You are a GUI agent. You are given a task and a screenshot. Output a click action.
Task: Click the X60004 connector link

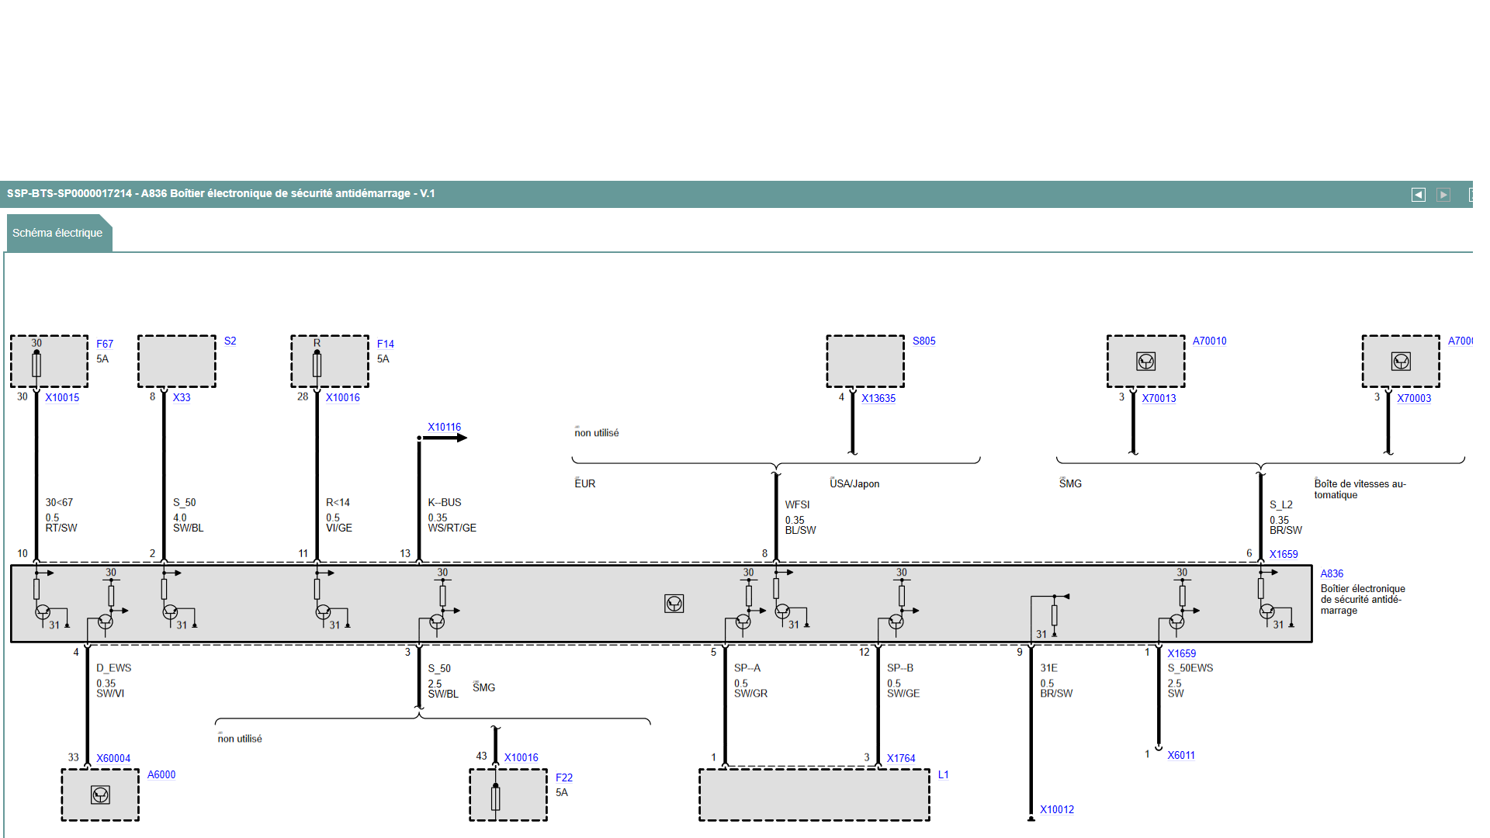click(113, 759)
